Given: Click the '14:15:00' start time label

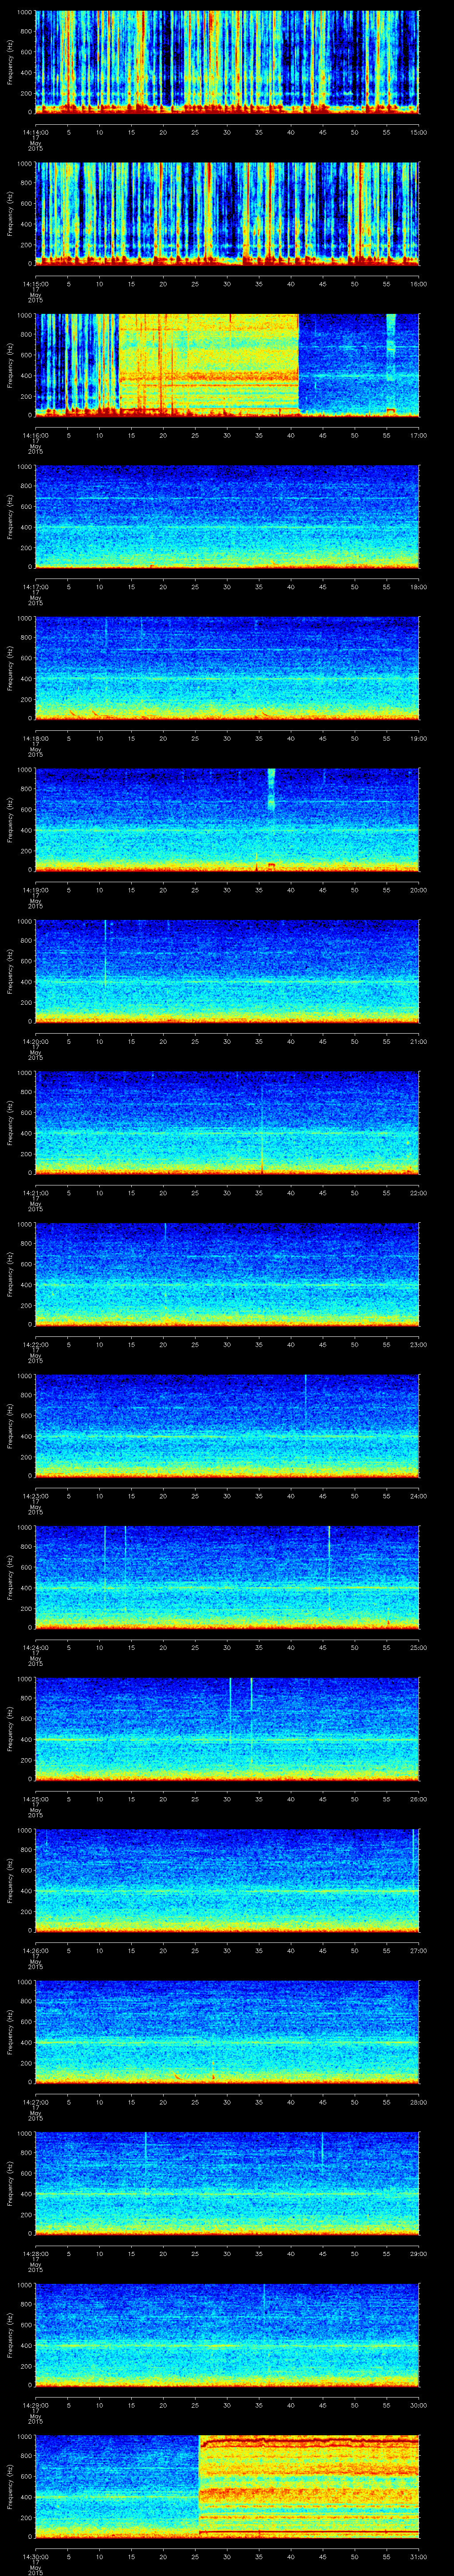Looking at the screenshot, I should coord(36,284).
